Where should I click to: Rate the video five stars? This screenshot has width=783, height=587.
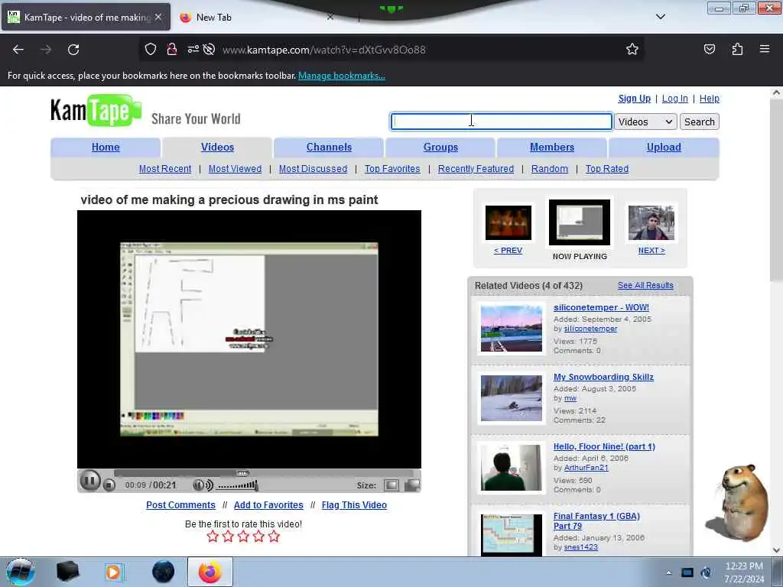pyautogui.click(x=274, y=537)
